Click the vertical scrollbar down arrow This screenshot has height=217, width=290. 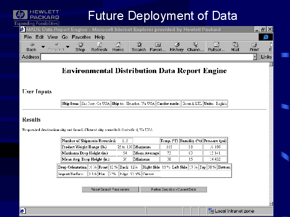tap(270, 204)
